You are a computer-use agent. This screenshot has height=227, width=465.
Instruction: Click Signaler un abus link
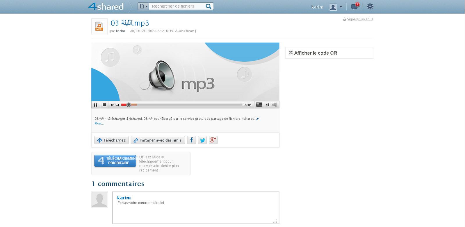tap(360, 19)
